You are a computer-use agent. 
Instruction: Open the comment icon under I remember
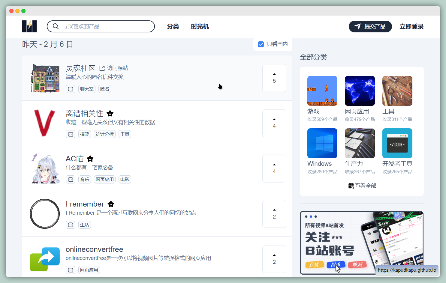71,225
